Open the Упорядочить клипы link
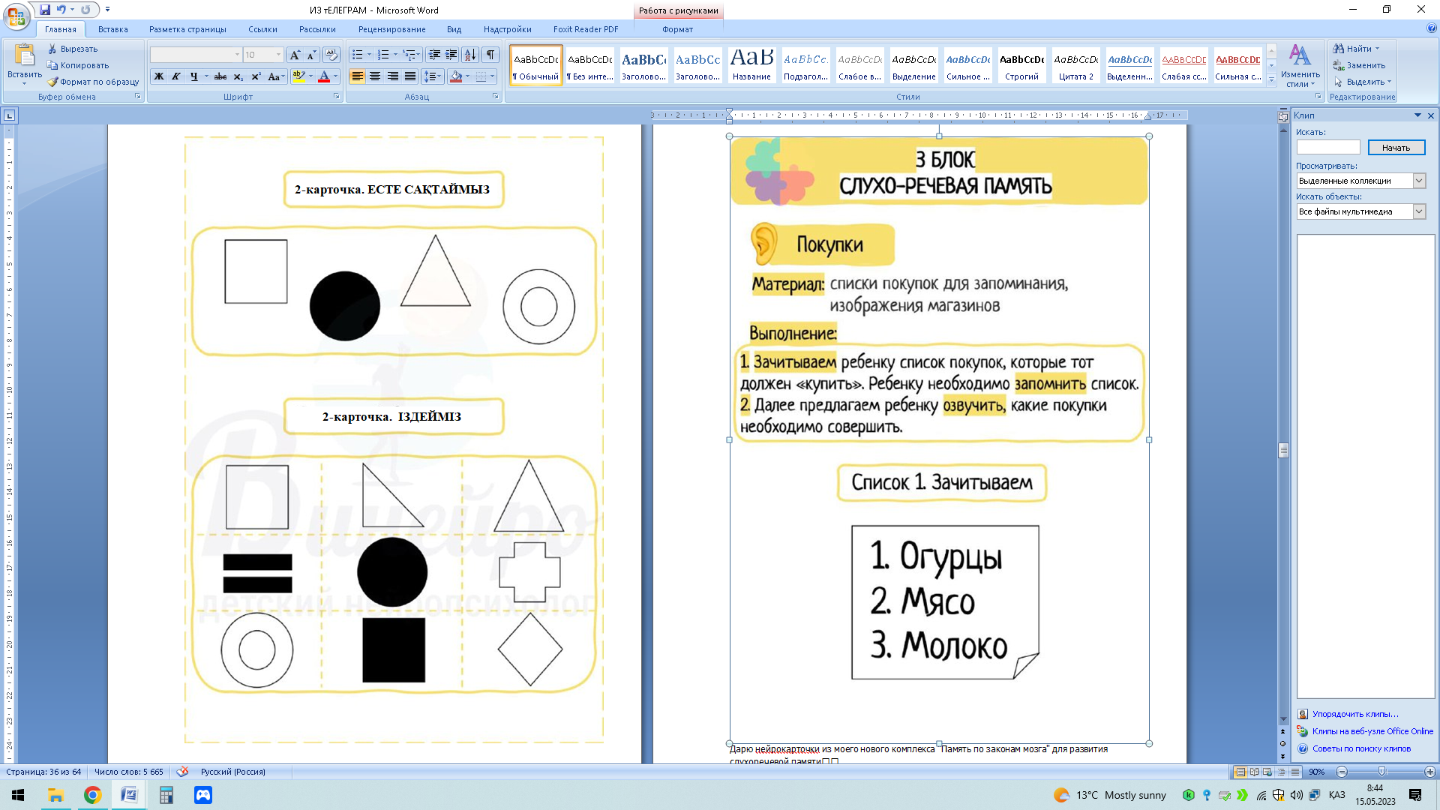 (x=1354, y=714)
